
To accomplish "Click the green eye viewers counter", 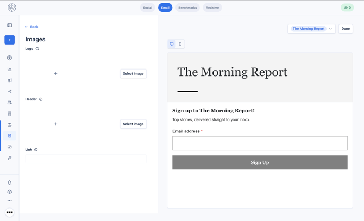I will pyautogui.click(x=347, y=8).
